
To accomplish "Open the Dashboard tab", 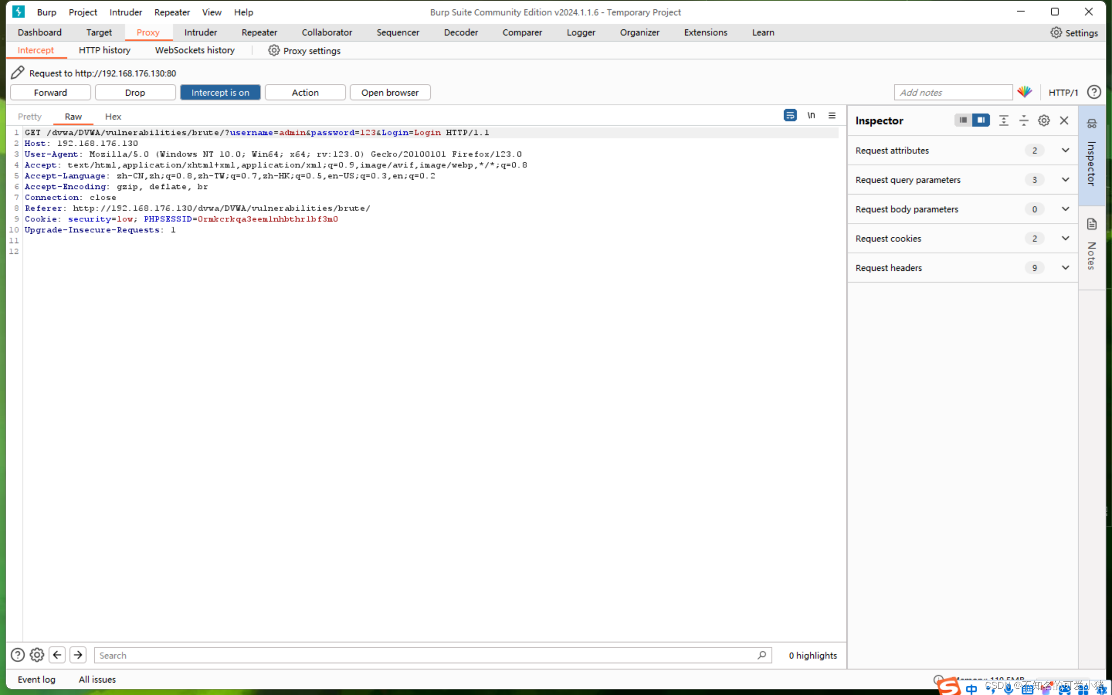I will tap(40, 32).
